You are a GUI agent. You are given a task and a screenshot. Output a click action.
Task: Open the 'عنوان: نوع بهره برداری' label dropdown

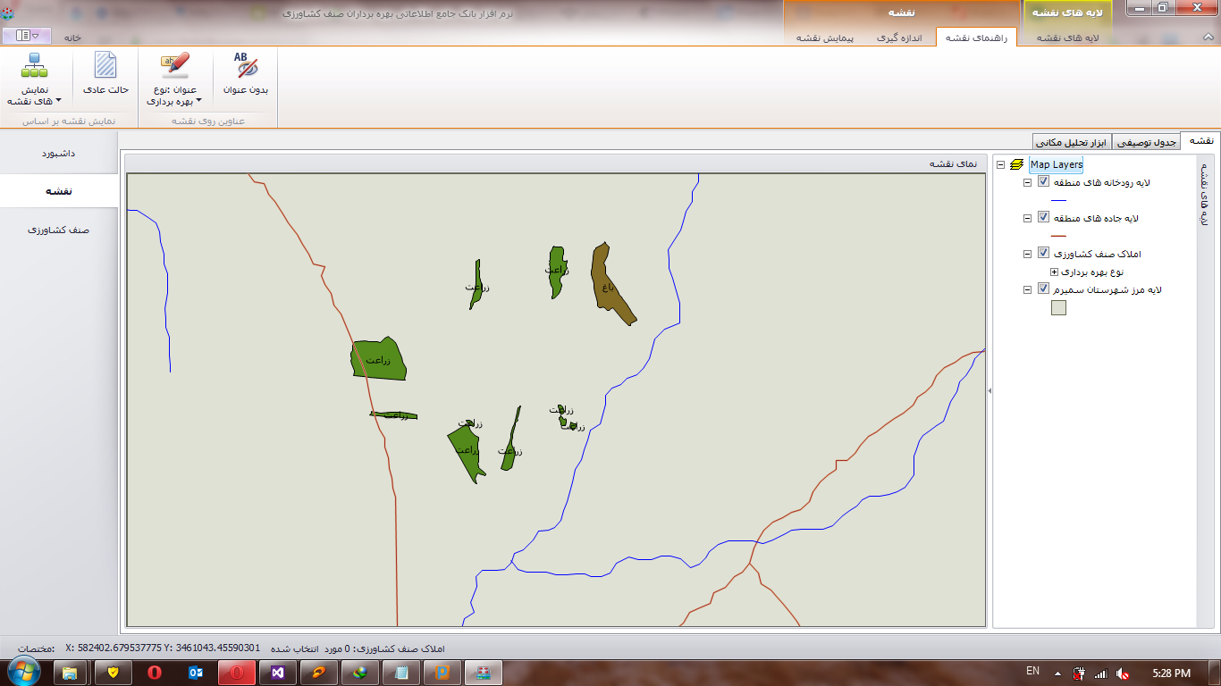pos(174,80)
